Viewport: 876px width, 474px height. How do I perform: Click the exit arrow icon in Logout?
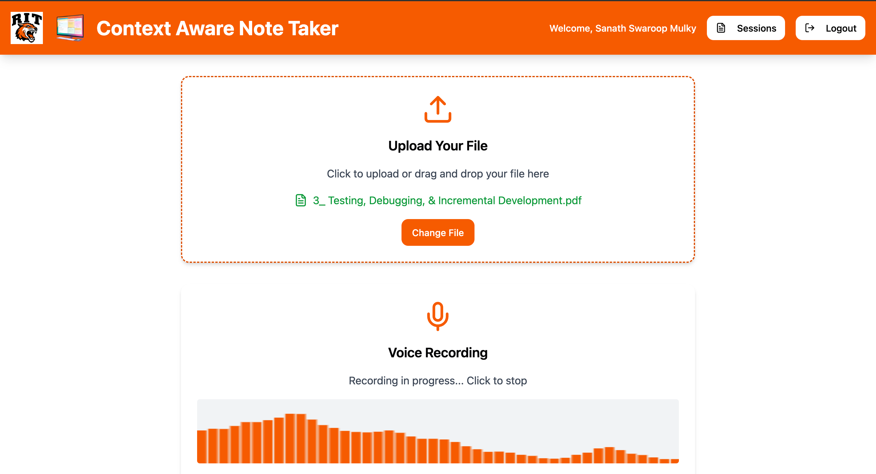click(810, 28)
